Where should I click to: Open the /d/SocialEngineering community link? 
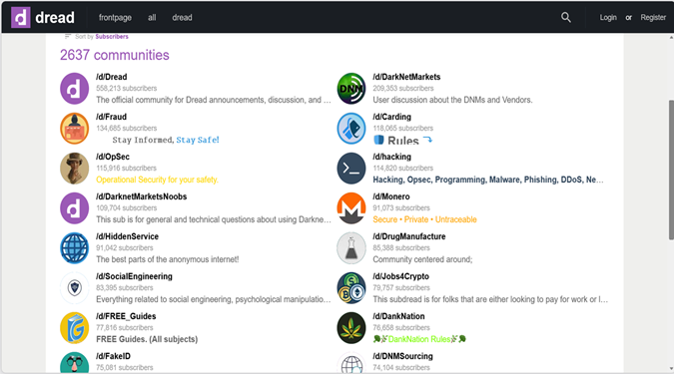click(x=134, y=276)
